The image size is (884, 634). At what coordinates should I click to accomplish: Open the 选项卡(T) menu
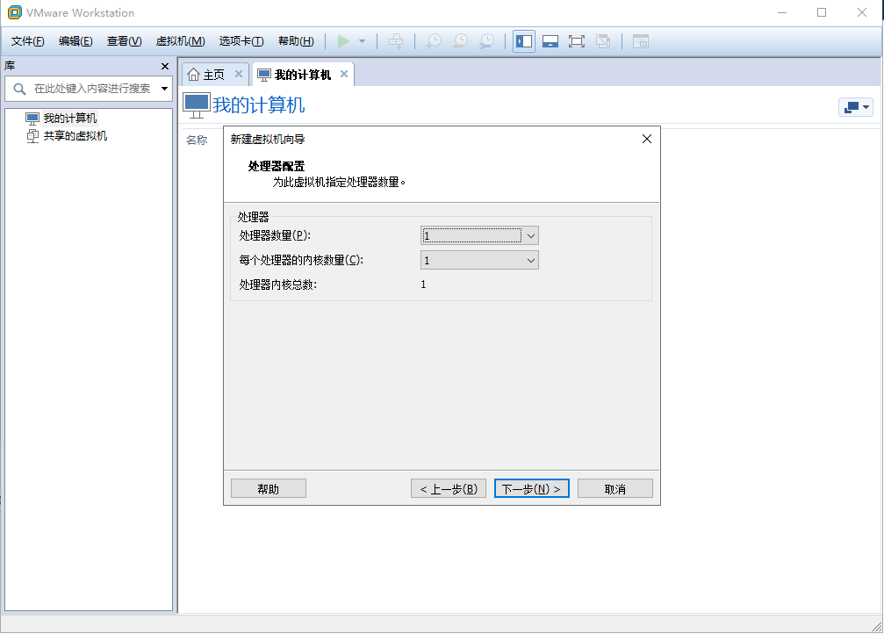[241, 41]
